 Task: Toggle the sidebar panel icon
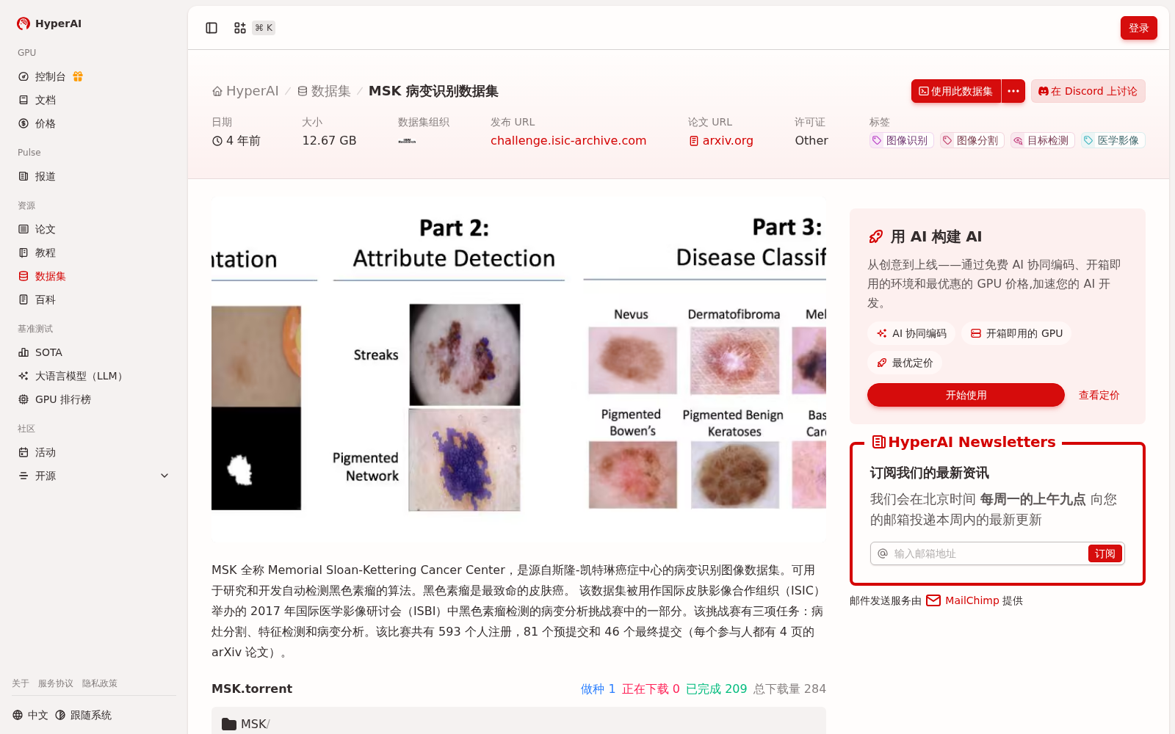coord(211,28)
